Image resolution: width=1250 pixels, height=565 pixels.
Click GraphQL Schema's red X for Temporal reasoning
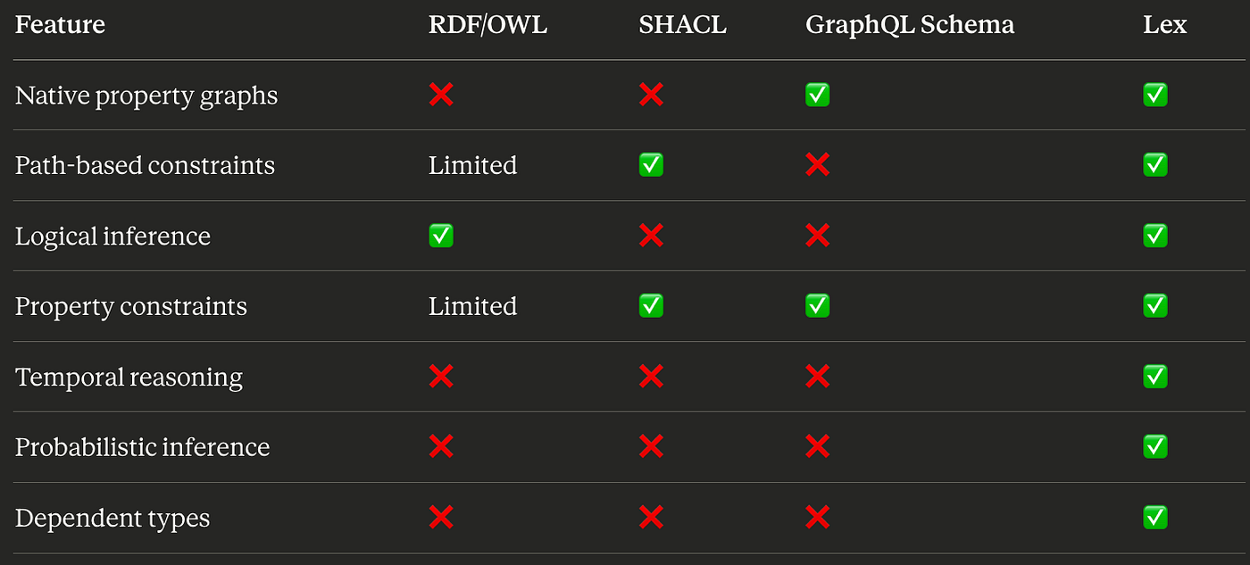click(x=817, y=377)
